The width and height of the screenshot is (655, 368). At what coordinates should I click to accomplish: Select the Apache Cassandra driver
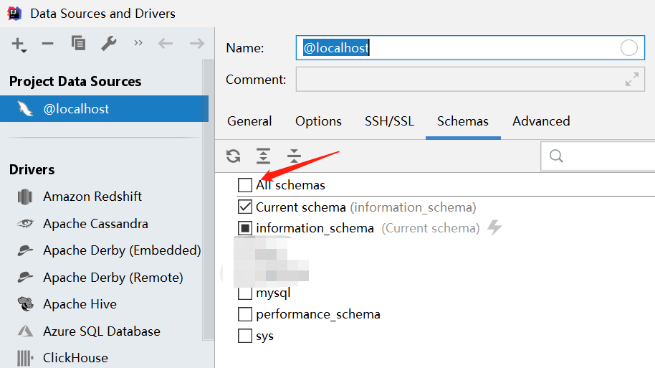[95, 224]
